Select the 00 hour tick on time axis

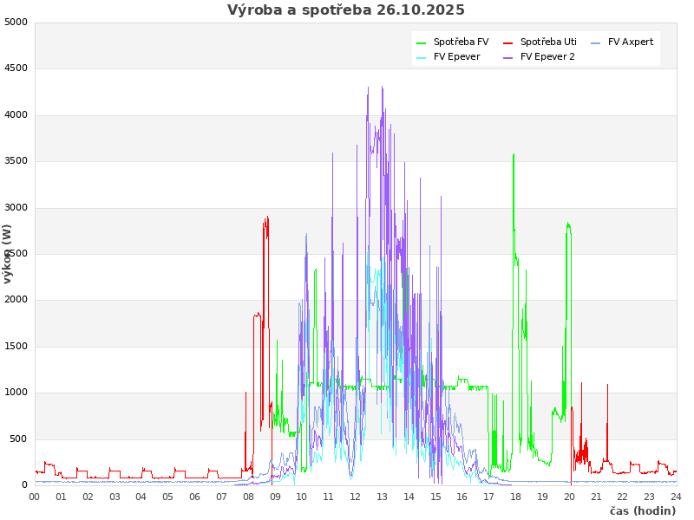pyautogui.click(x=35, y=497)
